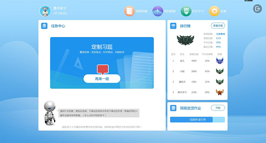Viewport: 266px width, 143px height.
Task: Click the 查看详情 button in leaderboard
Action: pyautogui.click(x=218, y=26)
